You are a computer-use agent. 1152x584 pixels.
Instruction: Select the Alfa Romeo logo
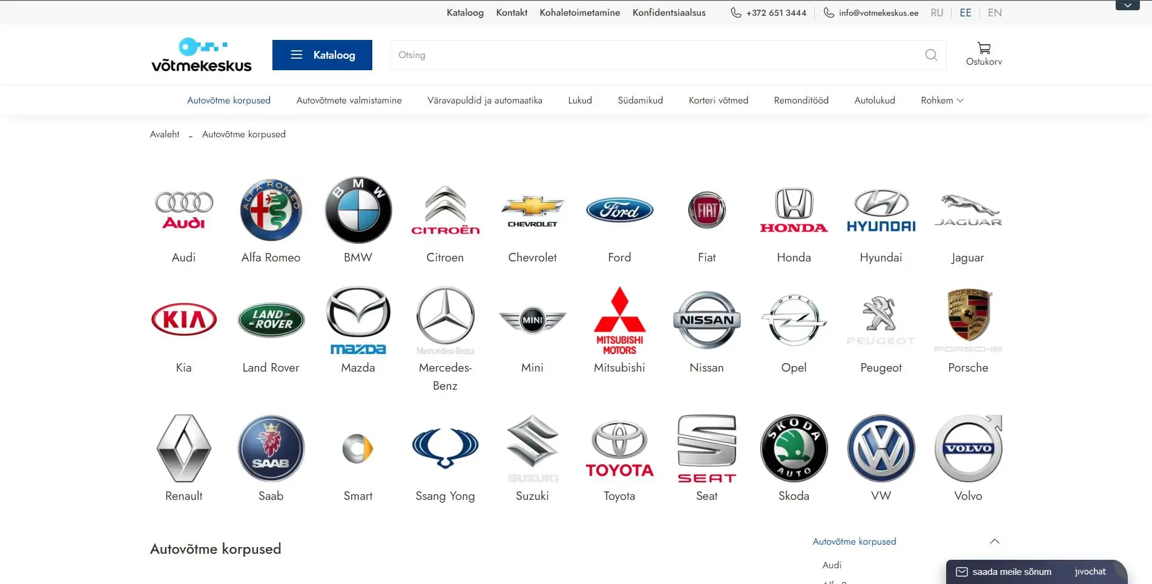pyautogui.click(x=271, y=210)
